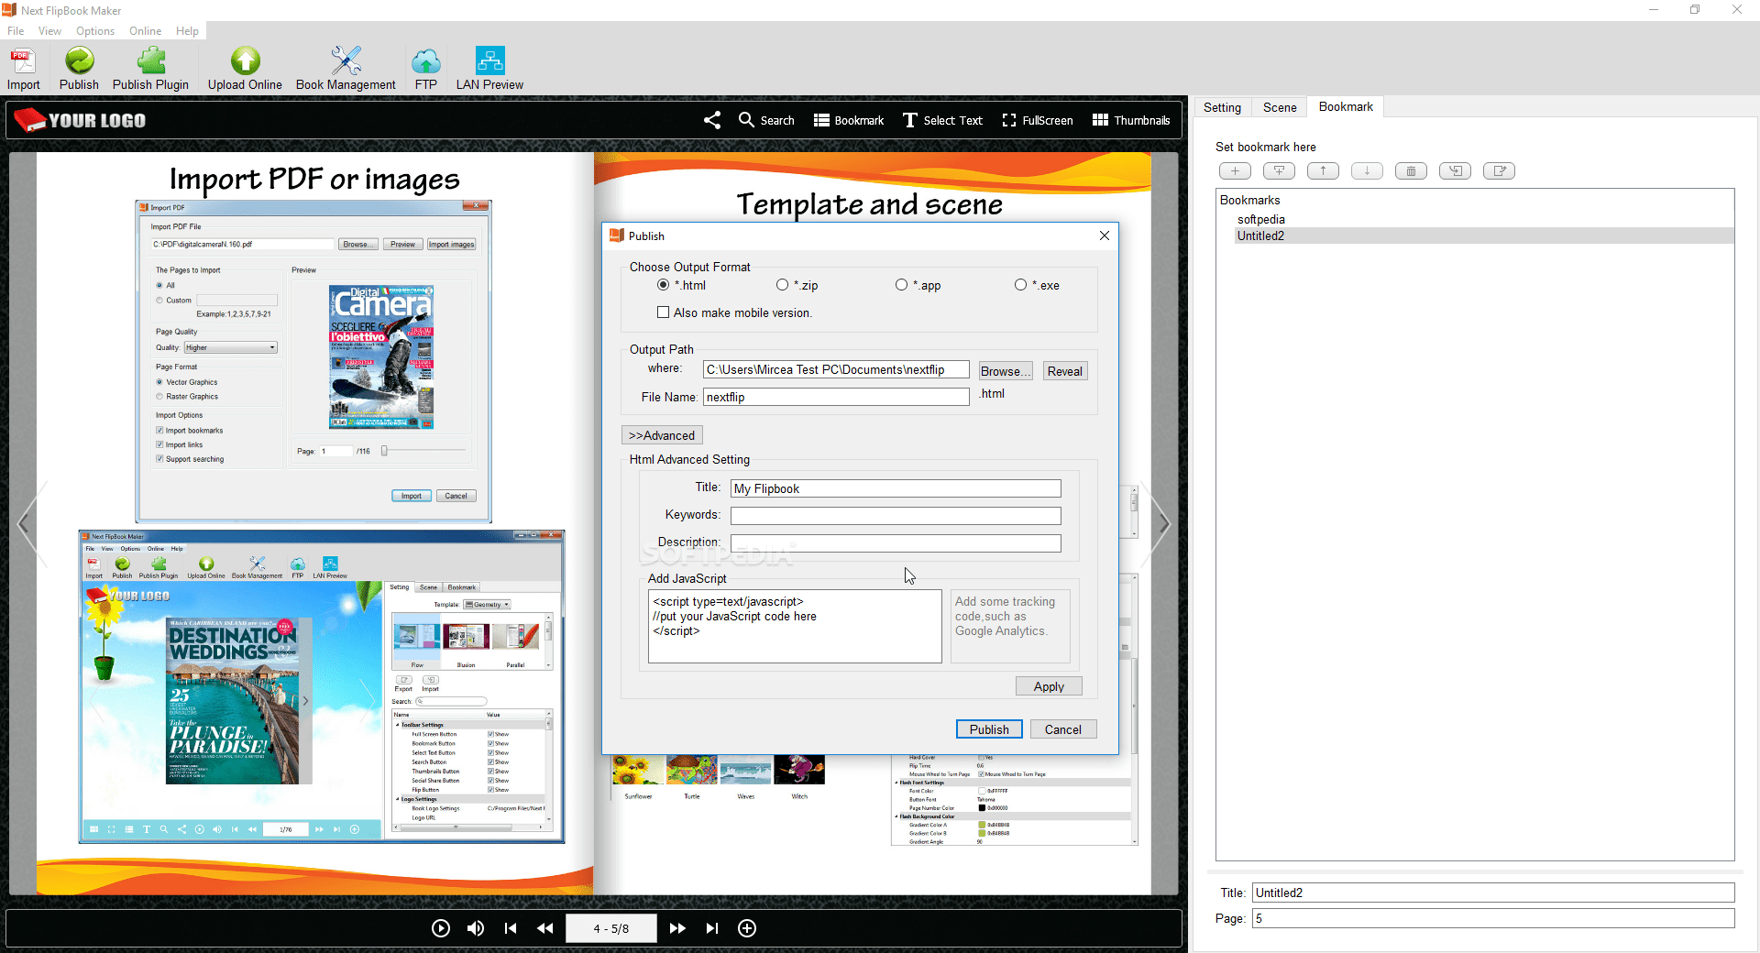Click the Description input field

896,543
